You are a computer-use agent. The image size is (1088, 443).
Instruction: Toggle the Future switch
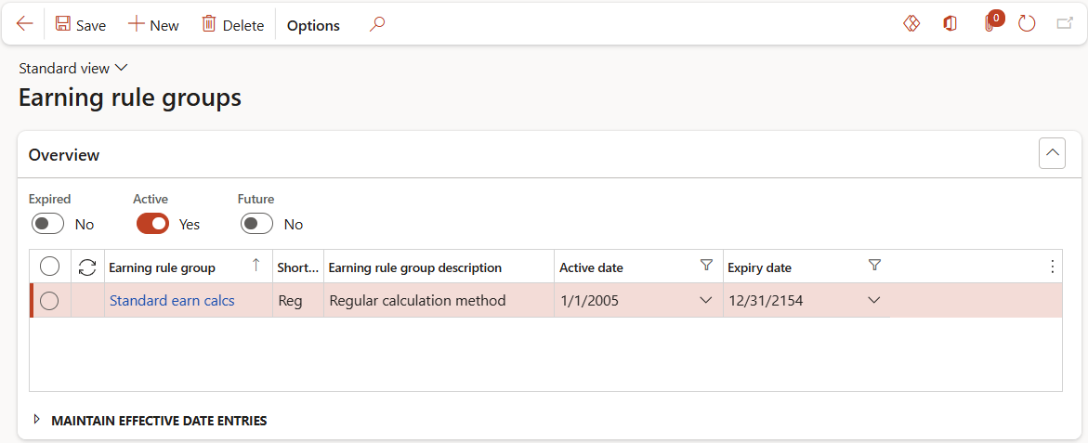[x=257, y=224]
